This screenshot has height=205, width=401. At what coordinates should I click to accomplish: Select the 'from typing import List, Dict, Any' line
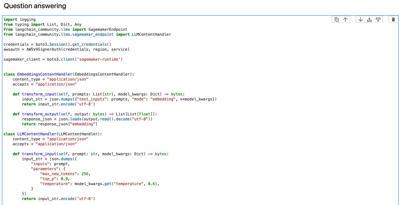coord(42,25)
